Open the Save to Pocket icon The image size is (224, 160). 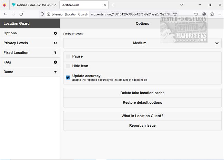pos(196,14)
